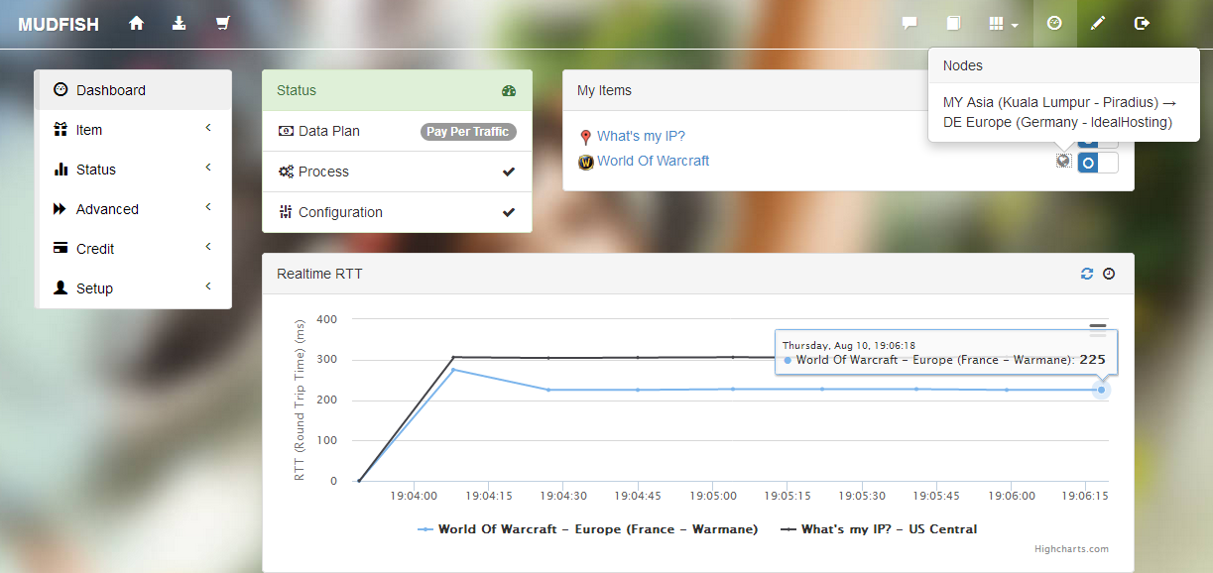Screen dimensions: 1213x573
Task: Open the Credit sidebar menu
Action: [133, 249]
